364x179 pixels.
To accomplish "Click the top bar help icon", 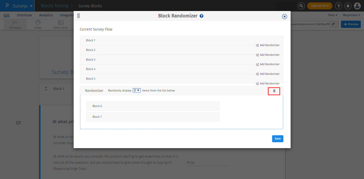I will 339,6.
